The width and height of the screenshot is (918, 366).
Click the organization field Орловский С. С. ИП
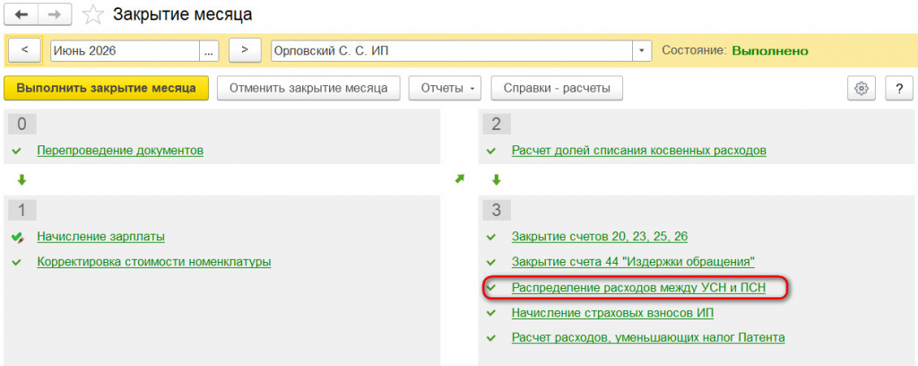tap(452, 51)
